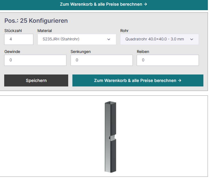Open the Rohr dropdown showing Quadratrohr 40.0×40.0
This screenshot has height=178, width=210.
(x=160, y=39)
